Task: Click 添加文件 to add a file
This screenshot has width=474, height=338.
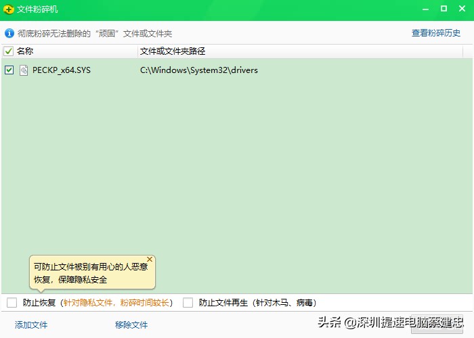Action: coord(31,324)
